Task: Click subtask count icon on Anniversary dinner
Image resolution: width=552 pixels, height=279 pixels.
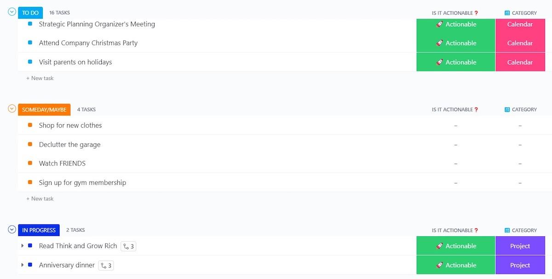Action: tap(106, 265)
